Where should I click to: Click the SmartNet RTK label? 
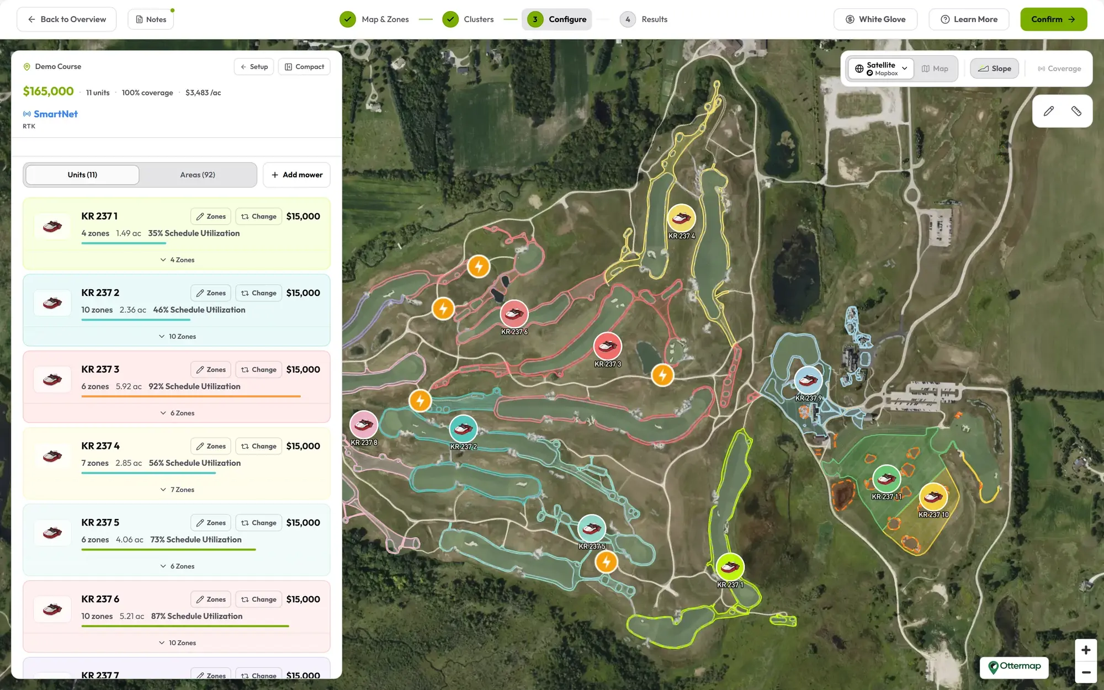pos(50,118)
